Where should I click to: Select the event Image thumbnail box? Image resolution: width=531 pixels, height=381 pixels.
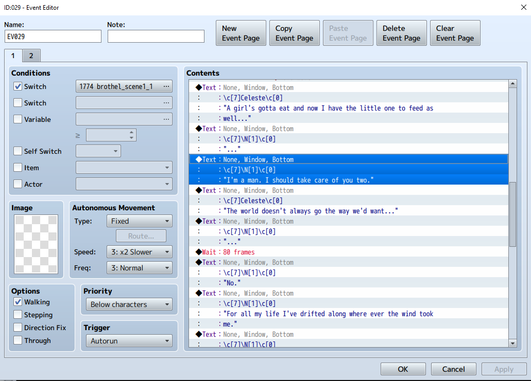tap(36, 244)
